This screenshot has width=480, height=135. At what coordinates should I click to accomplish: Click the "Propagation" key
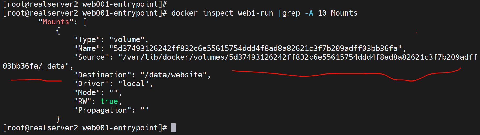coord(102,110)
